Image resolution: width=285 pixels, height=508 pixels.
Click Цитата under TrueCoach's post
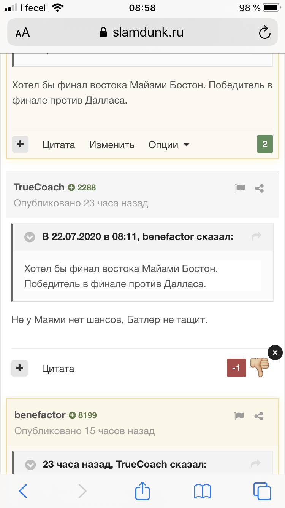click(x=58, y=369)
